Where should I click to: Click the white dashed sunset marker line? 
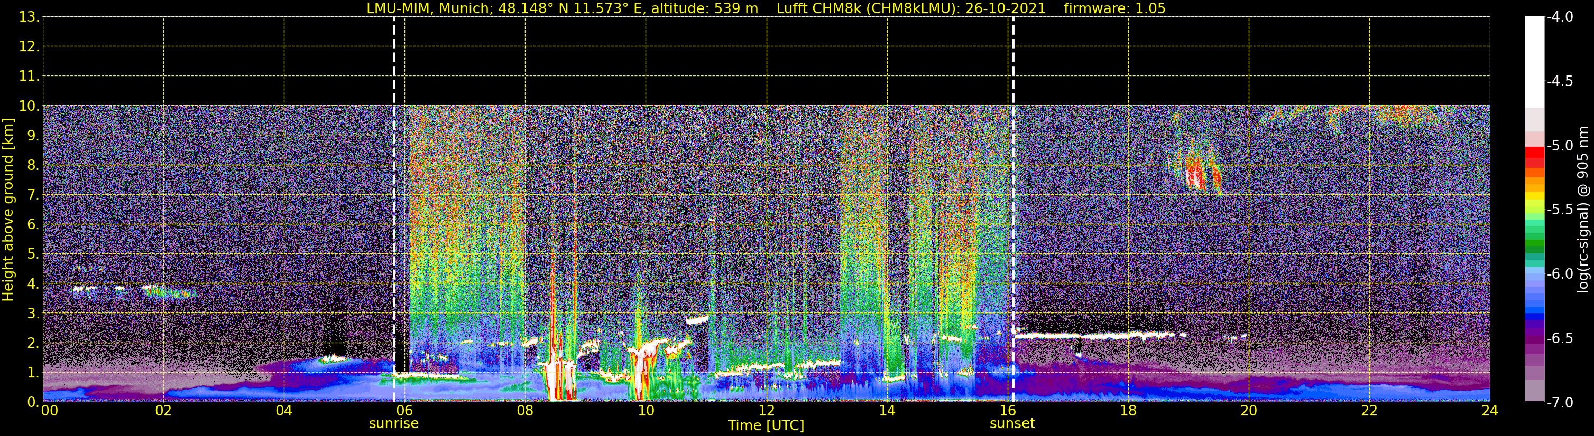pos(1013,210)
